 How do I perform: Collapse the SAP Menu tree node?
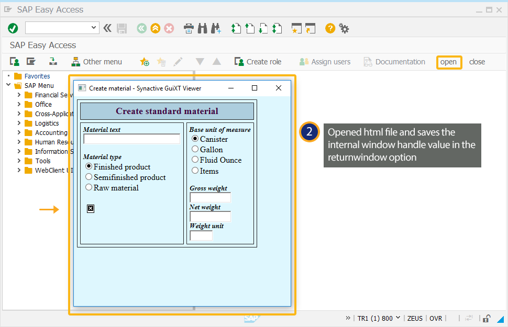pos(8,85)
